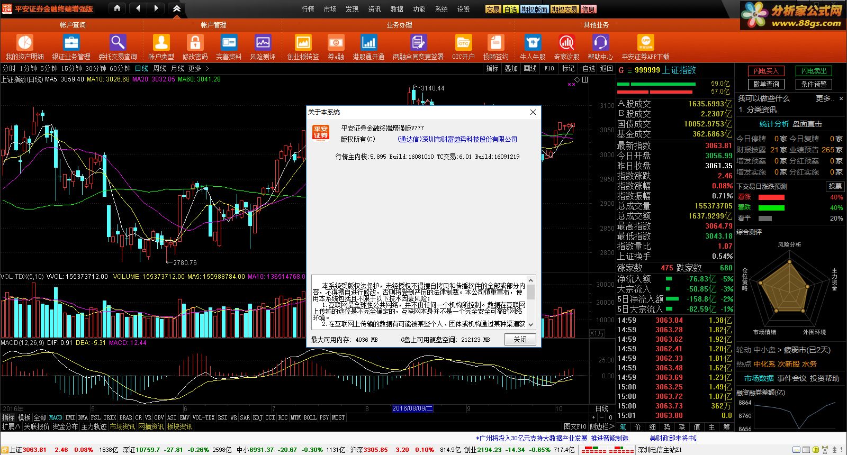847x455 pixels.
Task: Open 日线 period selector at chart bottom
Action: pyautogui.click(x=601, y=408)
